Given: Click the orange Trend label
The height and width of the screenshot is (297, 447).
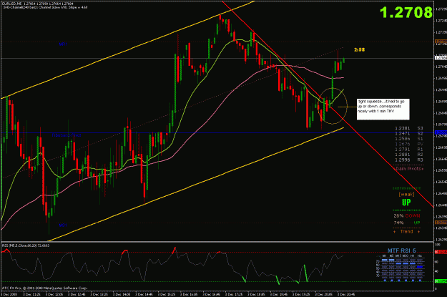Looking at the screenshot, I should point(406,232).
